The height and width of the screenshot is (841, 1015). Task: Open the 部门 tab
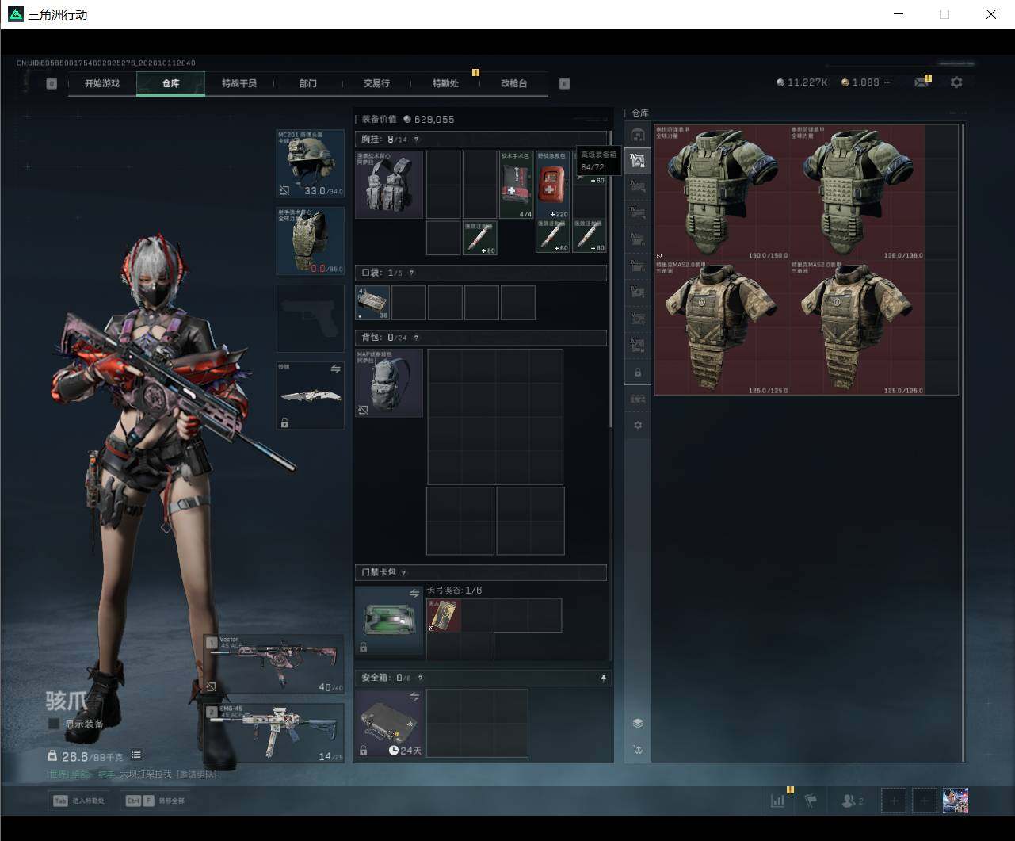pyautogui.click(x=308, y=83)
